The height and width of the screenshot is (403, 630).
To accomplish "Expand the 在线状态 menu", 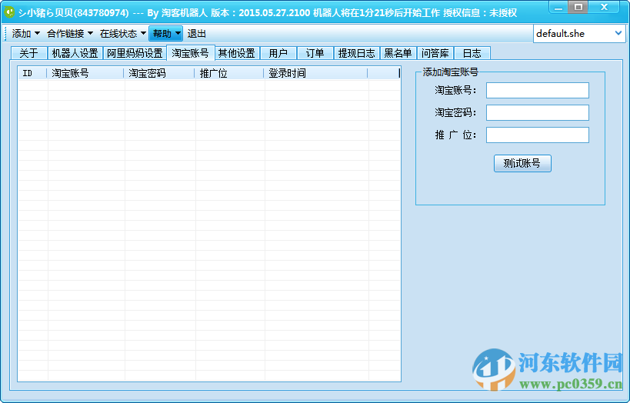I will [123, 33].
